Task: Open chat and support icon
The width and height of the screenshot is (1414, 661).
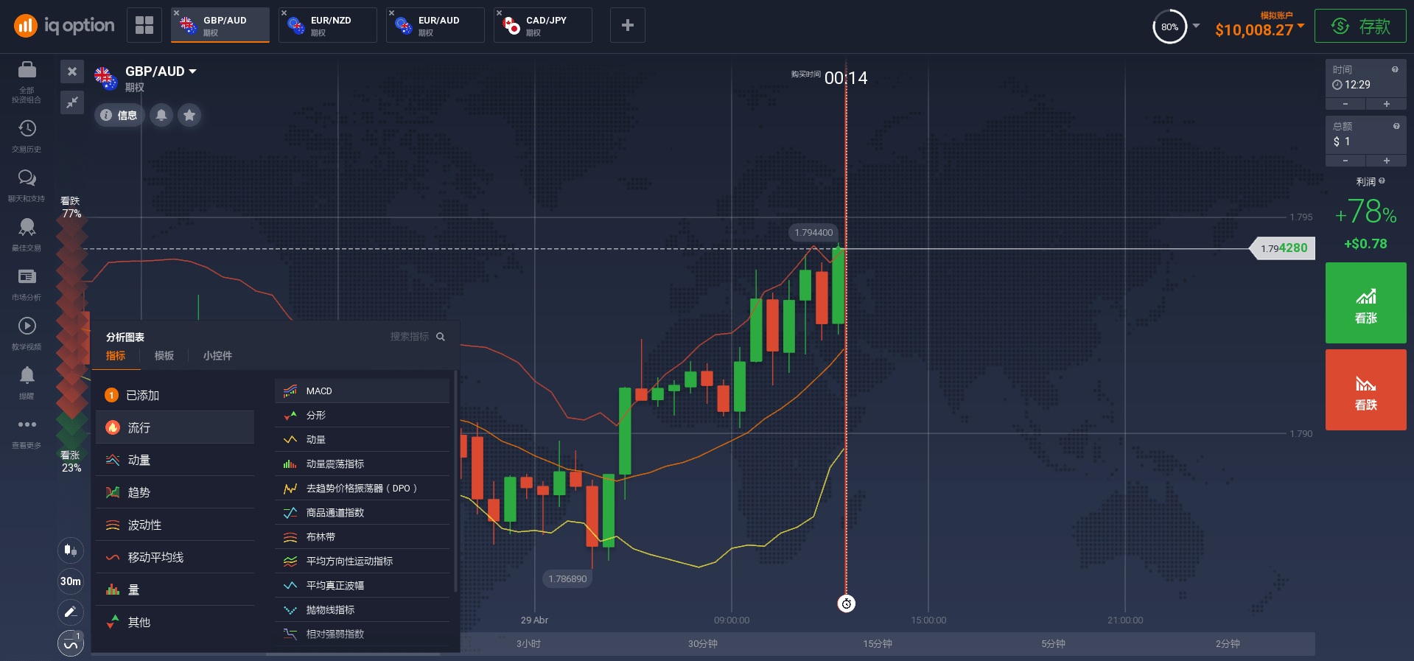Action: tap(27, 184)
